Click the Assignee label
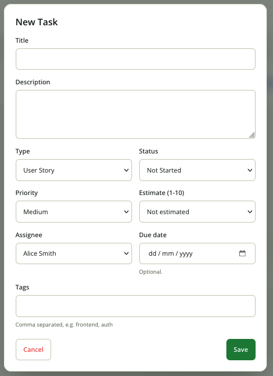 (x=29, y=235)
